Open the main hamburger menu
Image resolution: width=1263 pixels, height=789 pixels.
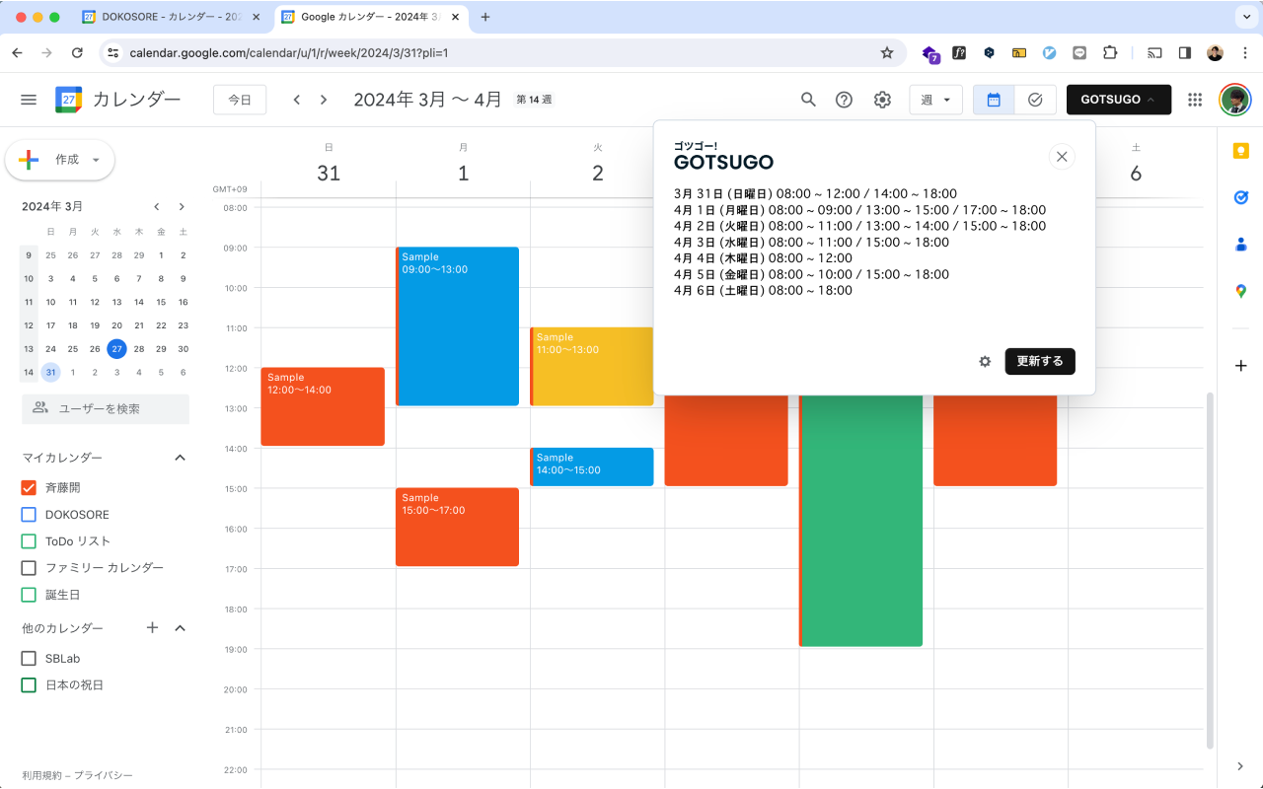pyautogui.click(x=29, y=100)
